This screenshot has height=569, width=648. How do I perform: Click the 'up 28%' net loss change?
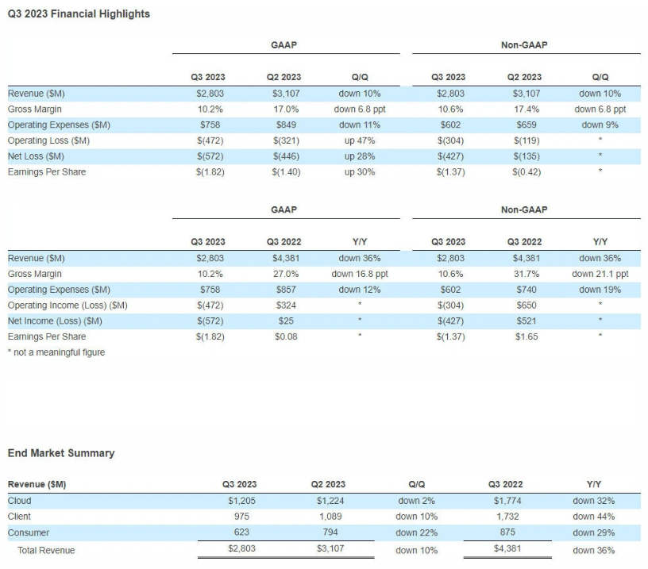(x=360, y=156)
